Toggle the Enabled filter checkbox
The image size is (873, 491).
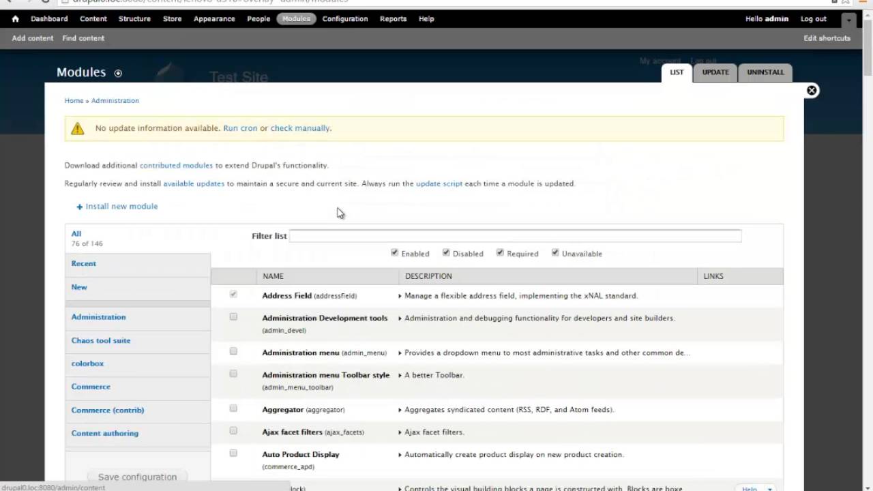[x=394, y=252]
